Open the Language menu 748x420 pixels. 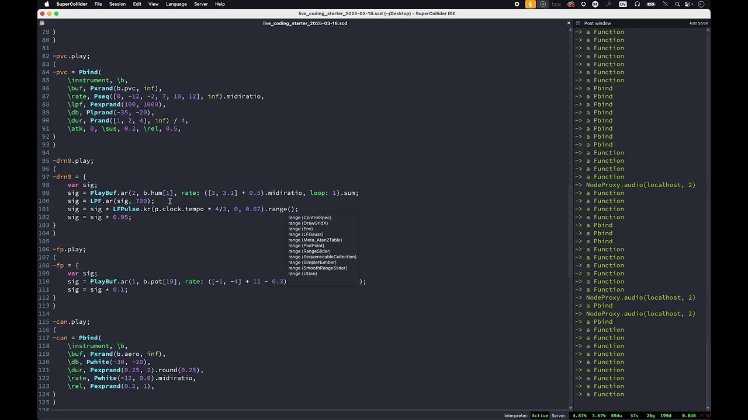tap(176, 4)
